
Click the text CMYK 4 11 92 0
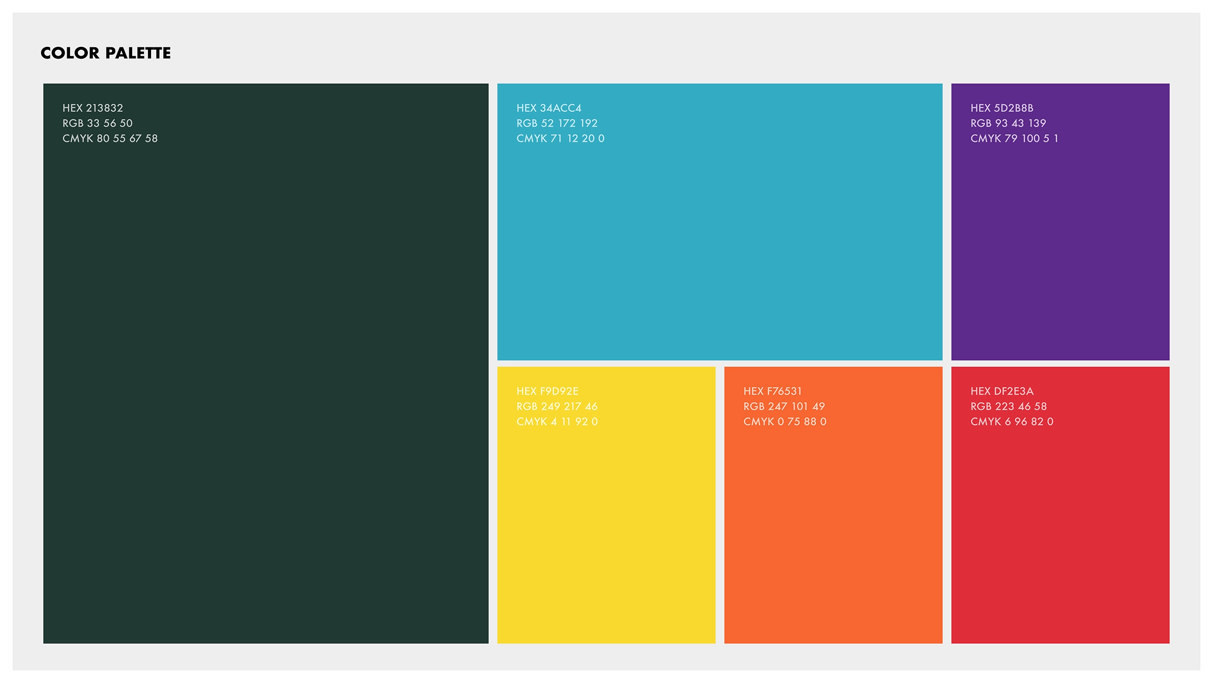pyautogui.click(x=557, y=422)
